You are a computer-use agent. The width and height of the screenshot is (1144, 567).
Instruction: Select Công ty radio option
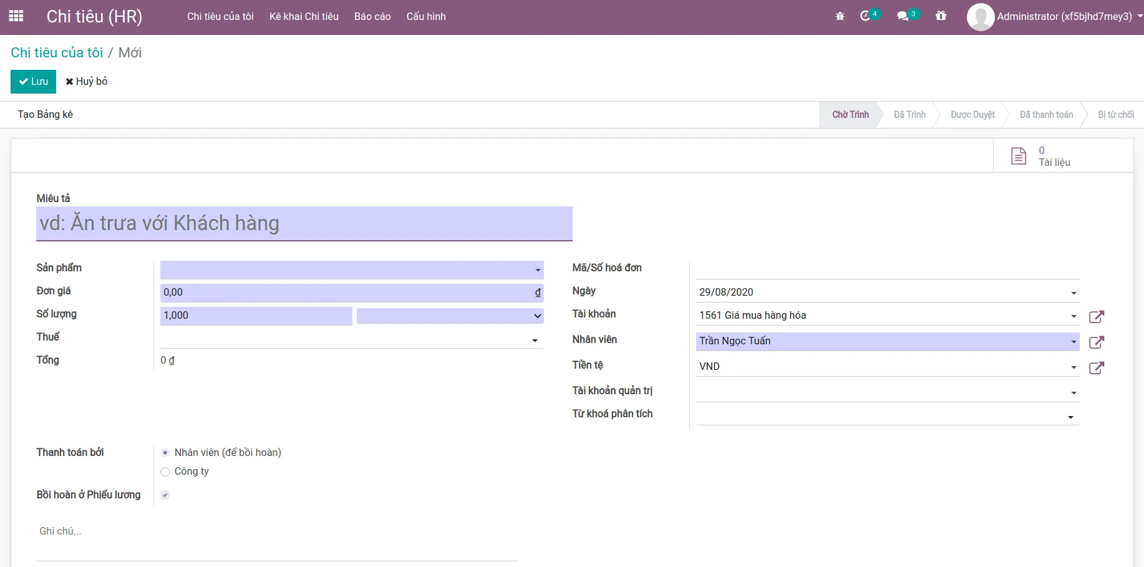[165, 472]
